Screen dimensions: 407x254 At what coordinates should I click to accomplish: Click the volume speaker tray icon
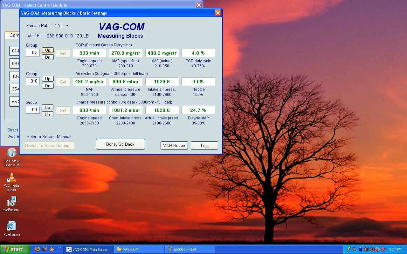366,249
